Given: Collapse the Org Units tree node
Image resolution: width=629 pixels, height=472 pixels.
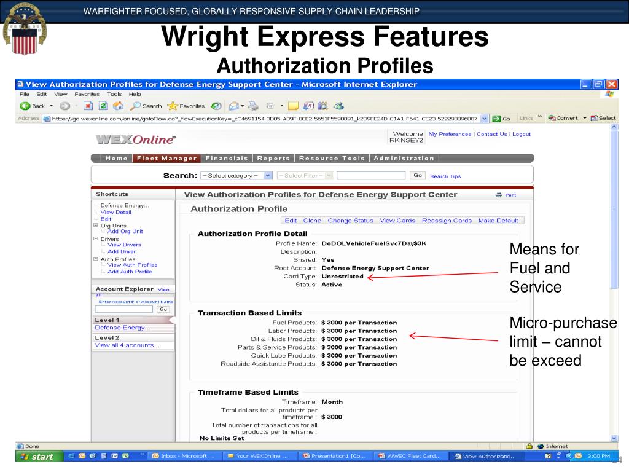Looking at the screenshot, I should [x=95, y=226].
